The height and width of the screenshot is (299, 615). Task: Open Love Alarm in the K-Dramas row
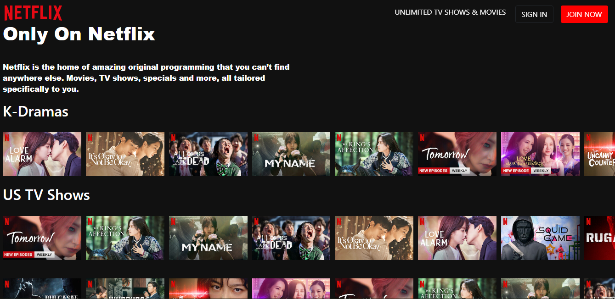point(42,154)
